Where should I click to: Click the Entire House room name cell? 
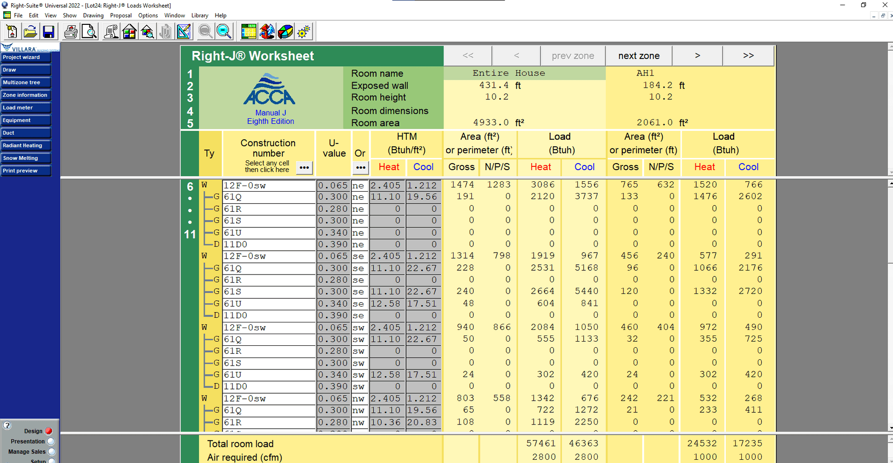(x=525, y=73)
